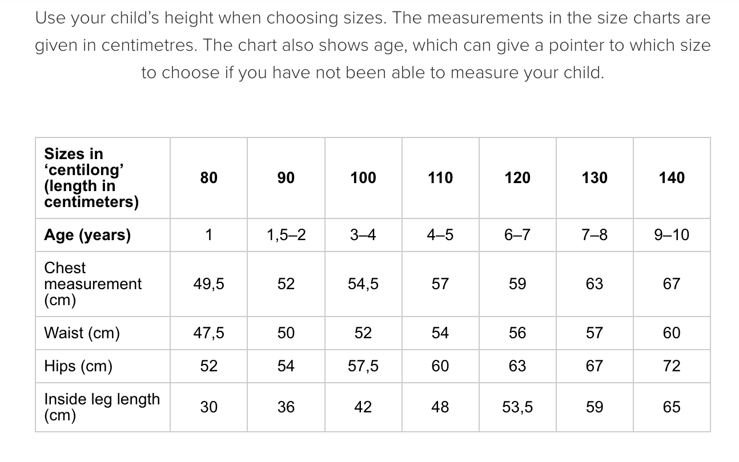
Task: Click the size 110 column header
Action: (x=440, y=178)
